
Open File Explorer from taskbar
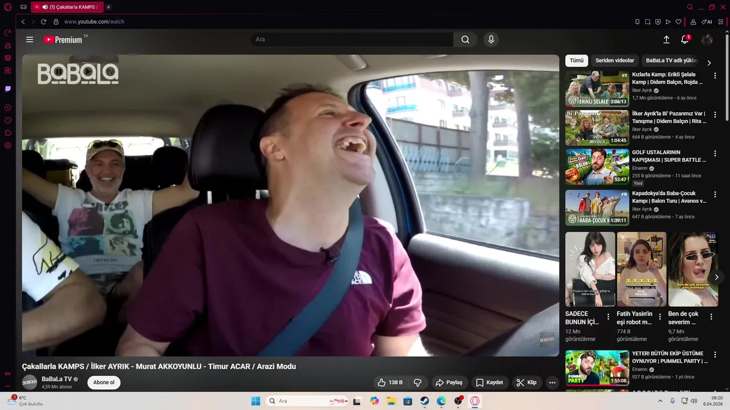click(391, 401)
